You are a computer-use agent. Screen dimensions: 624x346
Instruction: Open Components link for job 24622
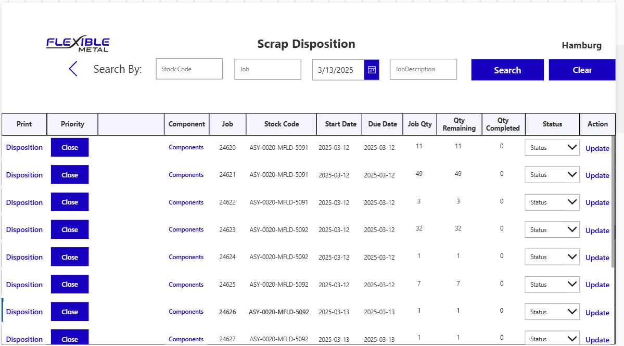coord(186,202)
